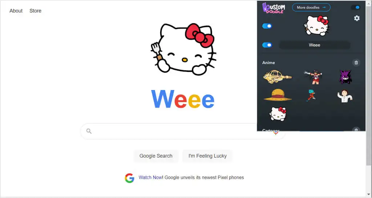Click the I'm Feeling Lucky button
372x198 pixels.
tap(207, 156)
